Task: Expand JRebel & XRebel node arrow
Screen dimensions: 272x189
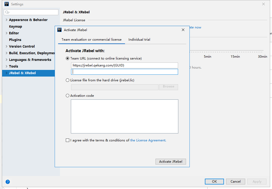Action: pos(6,73)
